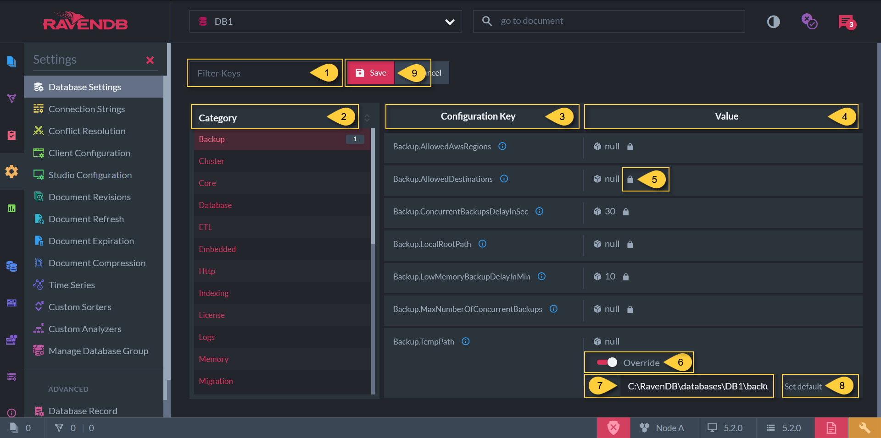The width and height of the screenshot is (881, 438).
Task: Click the red shield icon in status bar
Action: point(613,428)
